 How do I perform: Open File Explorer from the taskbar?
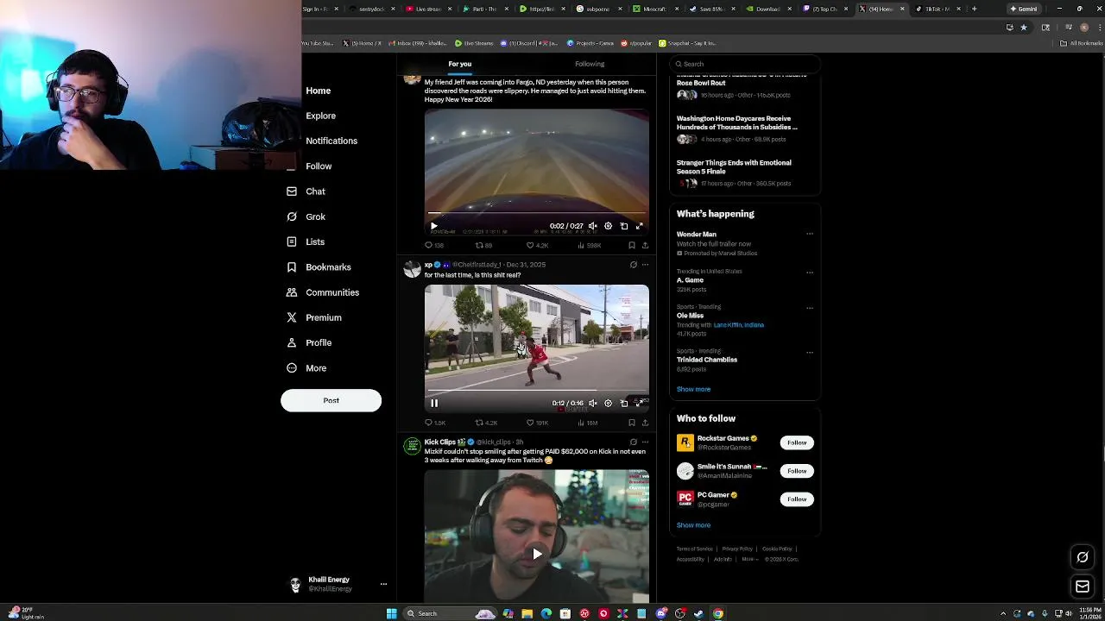(527, 613)
